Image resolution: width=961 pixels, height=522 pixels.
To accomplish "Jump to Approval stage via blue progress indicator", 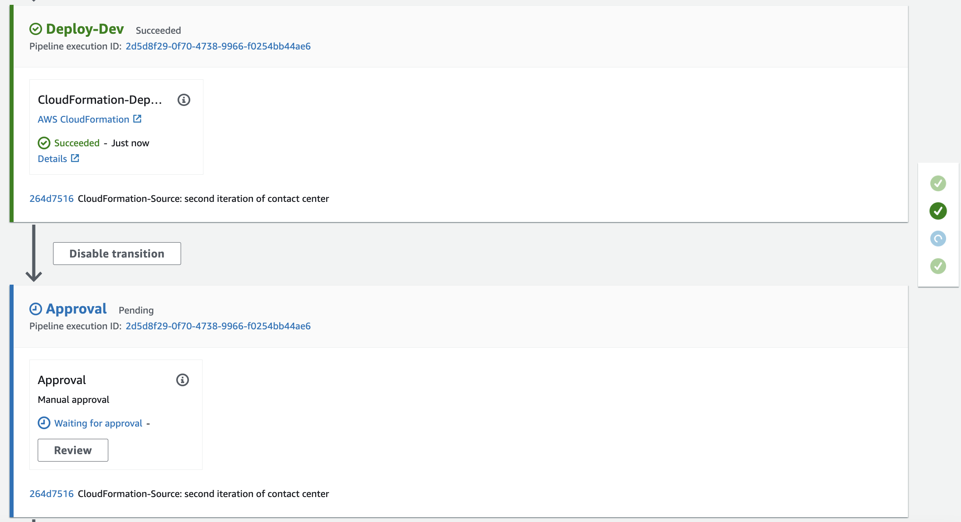I will (x=938, y=238).
